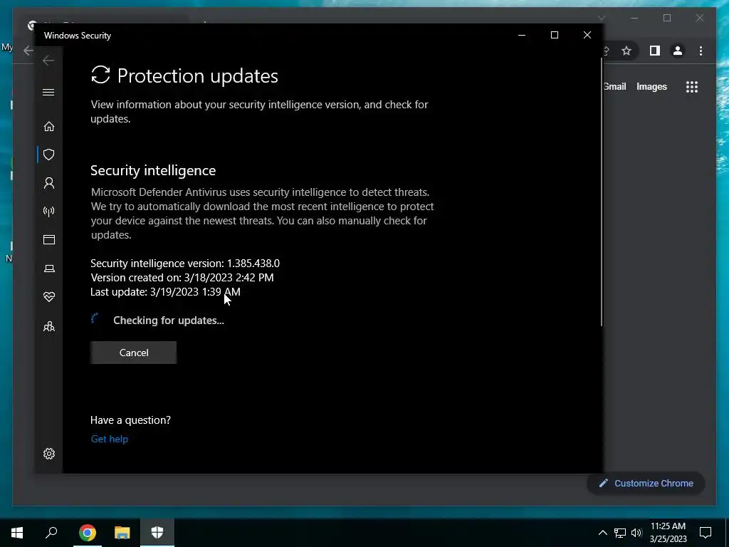The image size is (729, 547).
Task: Select Windows Security taskbar shield icon
Action: 157,533
